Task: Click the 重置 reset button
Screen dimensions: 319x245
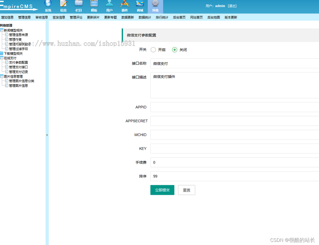Action: tap(187, 190)
